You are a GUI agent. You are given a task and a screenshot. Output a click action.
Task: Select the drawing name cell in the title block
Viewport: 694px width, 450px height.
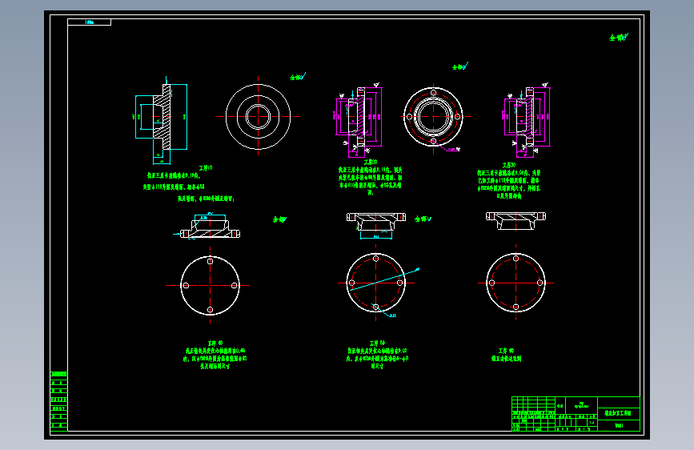click(x=618, y=413)
